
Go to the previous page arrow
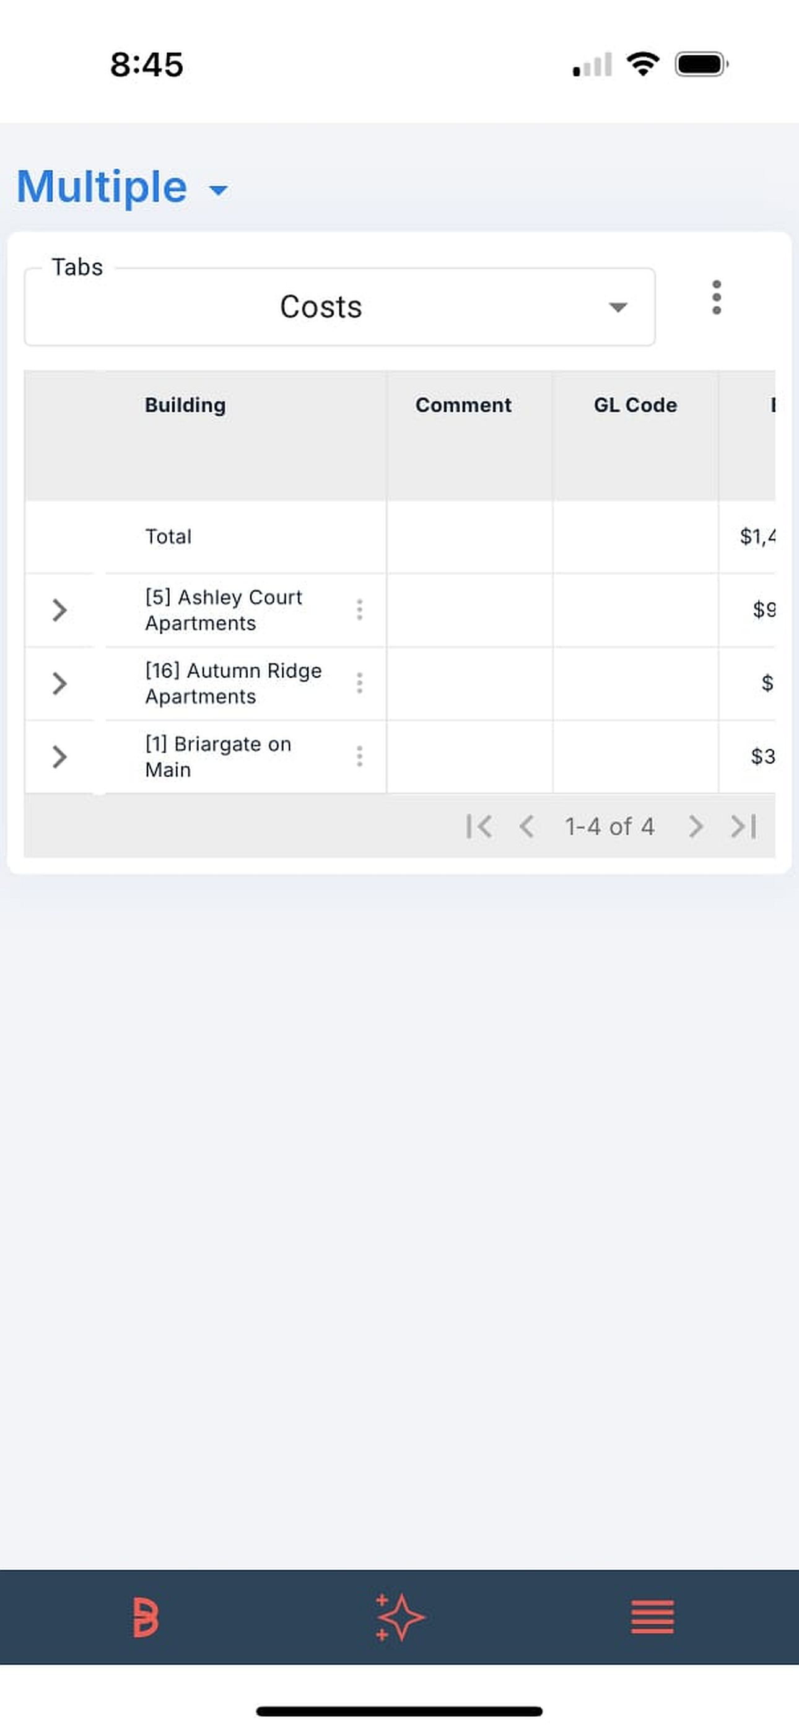click(x=527, y=826)
